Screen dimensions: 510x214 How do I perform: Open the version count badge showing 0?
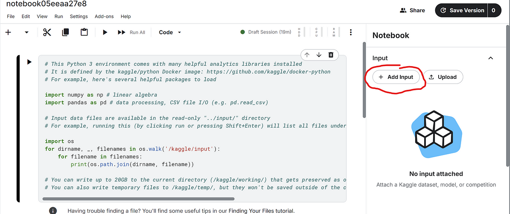[495, 10]
